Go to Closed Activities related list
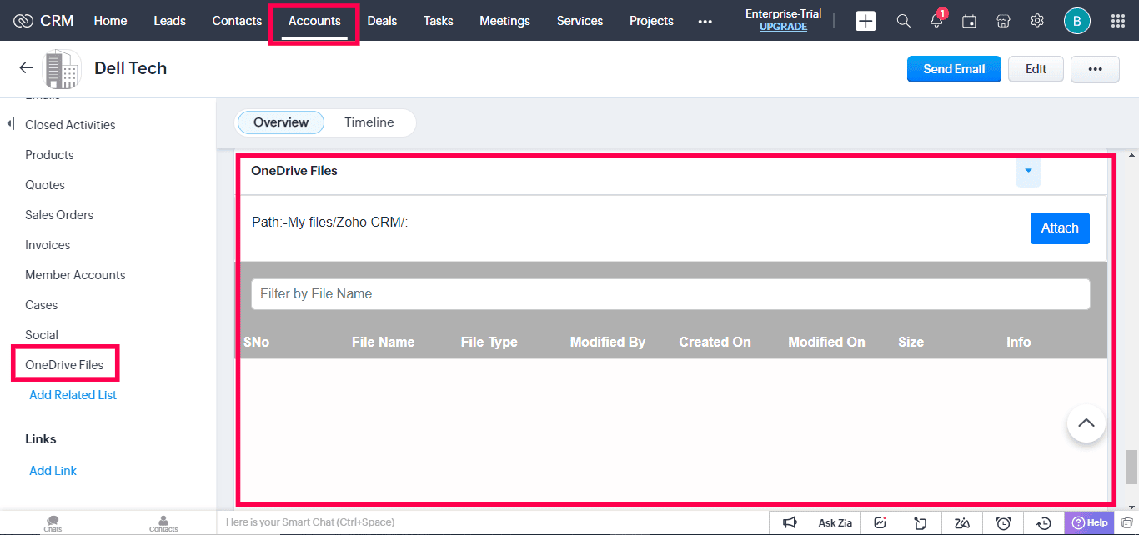The image size is (1139, 535). pyautogui.click(x=70, y=125)
